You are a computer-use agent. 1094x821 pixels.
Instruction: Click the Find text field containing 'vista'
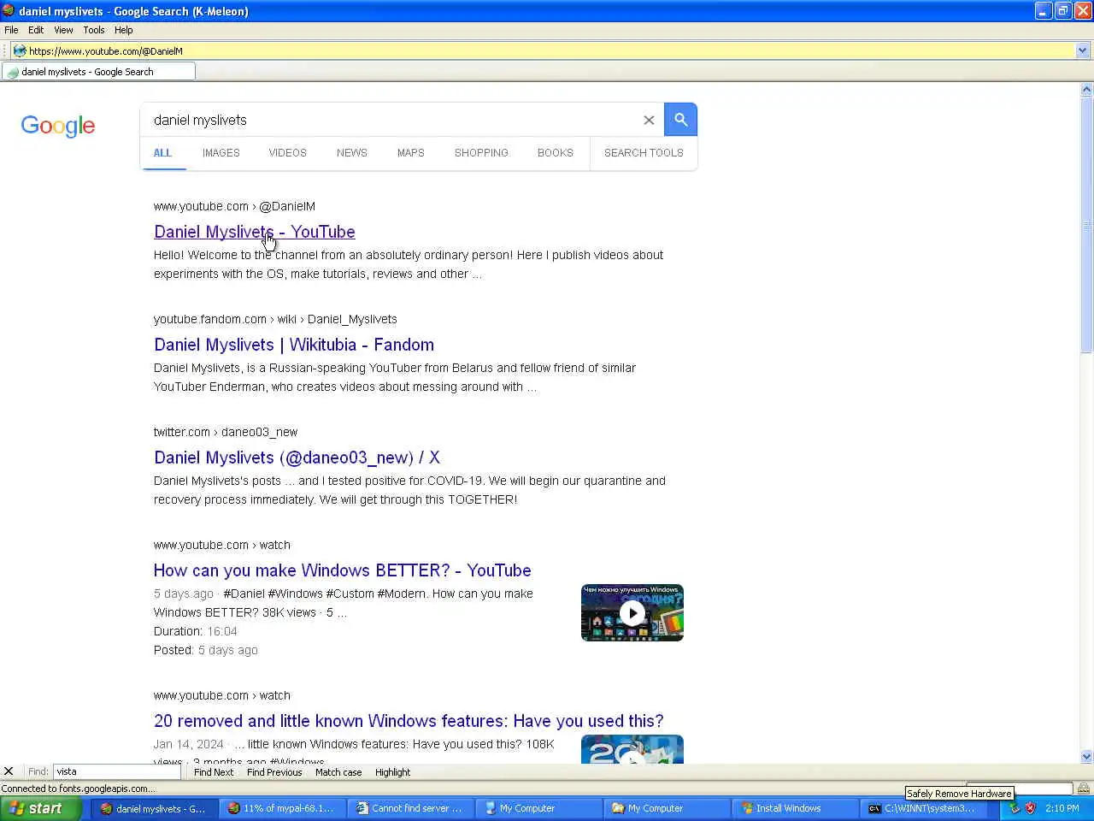pos(117,771)
